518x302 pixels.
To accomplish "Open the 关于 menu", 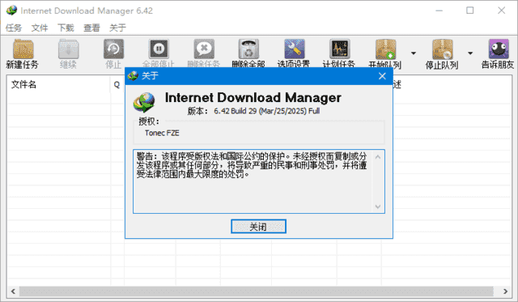I will click(117, 28).
